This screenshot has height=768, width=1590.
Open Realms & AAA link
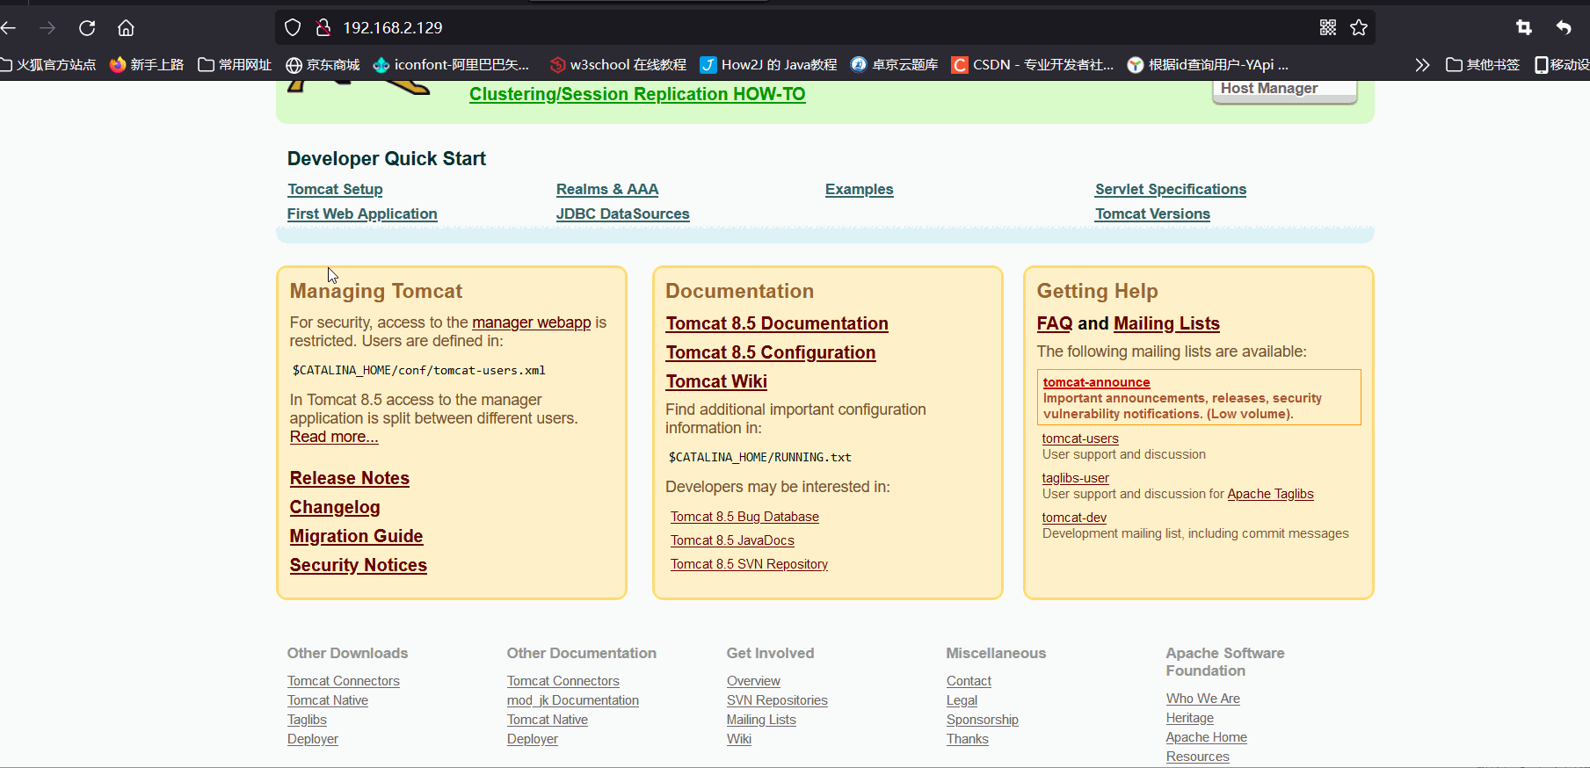tap(607, 189)
